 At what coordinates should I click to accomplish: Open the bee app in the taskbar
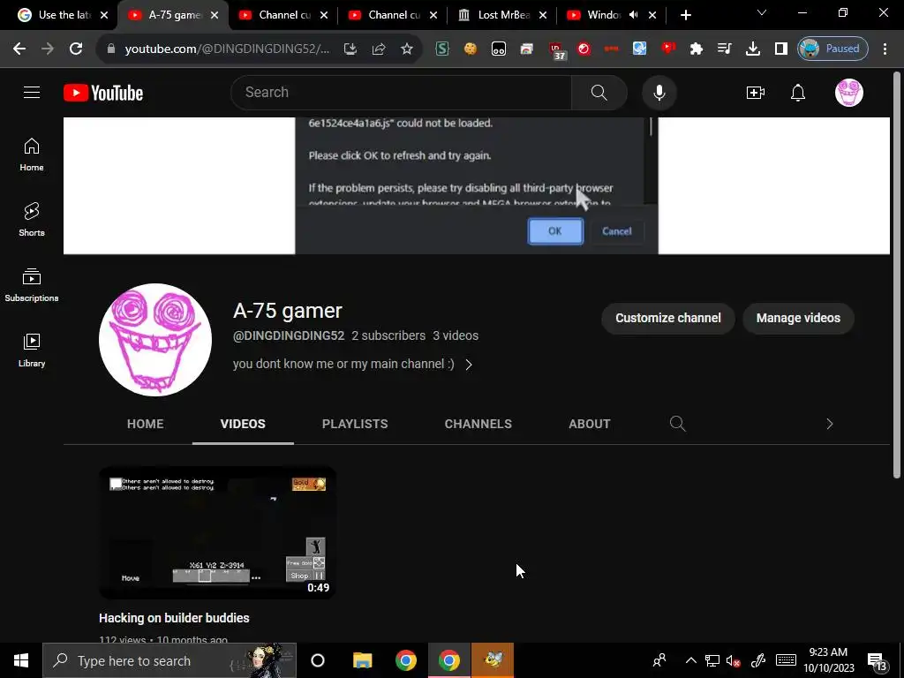click(493, 660)
